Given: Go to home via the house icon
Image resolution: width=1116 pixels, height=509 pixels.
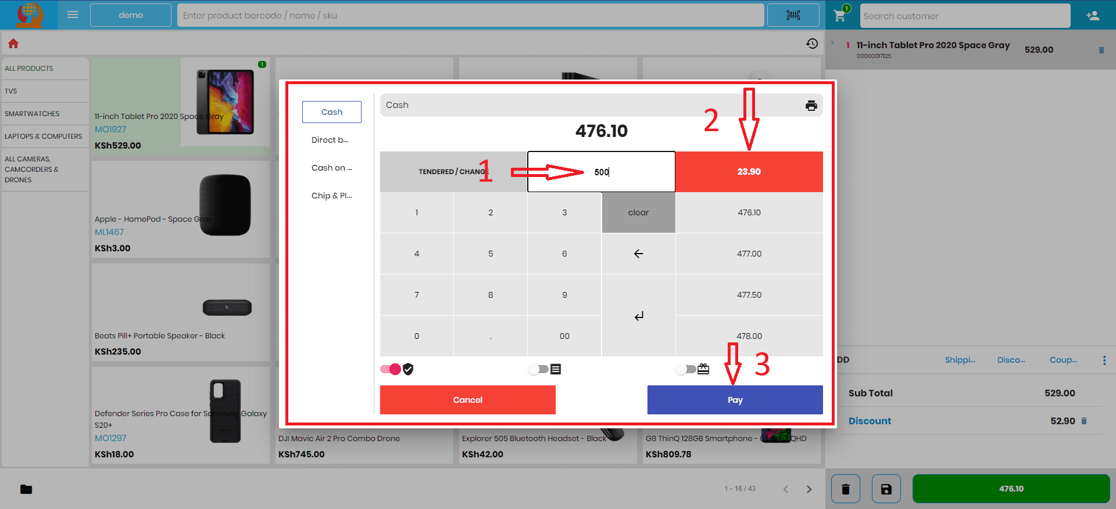Looking at the screenshot, I should [x=13, y=44].
